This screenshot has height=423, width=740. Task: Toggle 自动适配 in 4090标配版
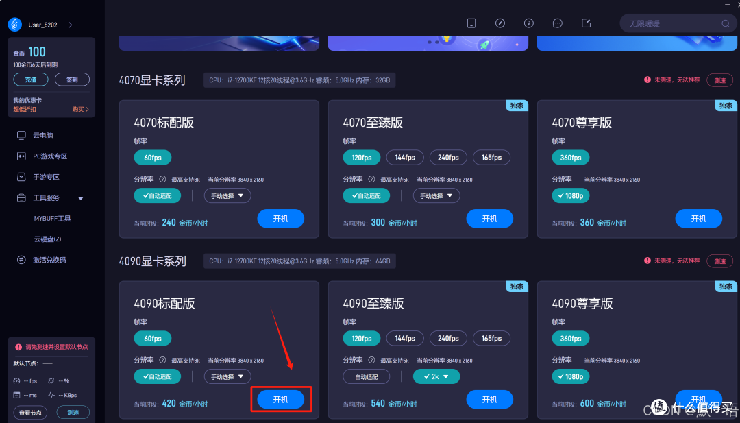(157, 377)
